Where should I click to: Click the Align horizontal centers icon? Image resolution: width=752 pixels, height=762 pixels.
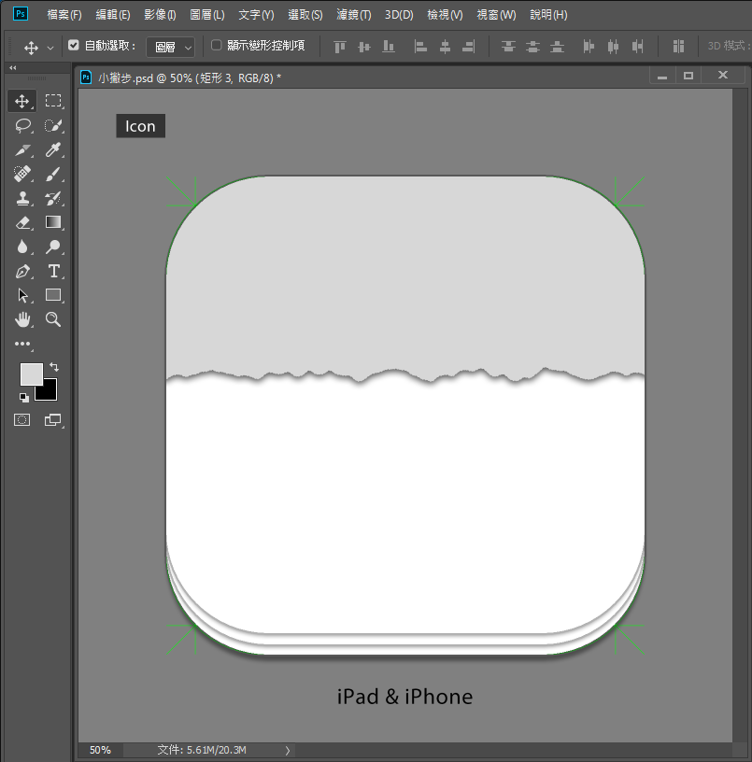pos(445,47)
